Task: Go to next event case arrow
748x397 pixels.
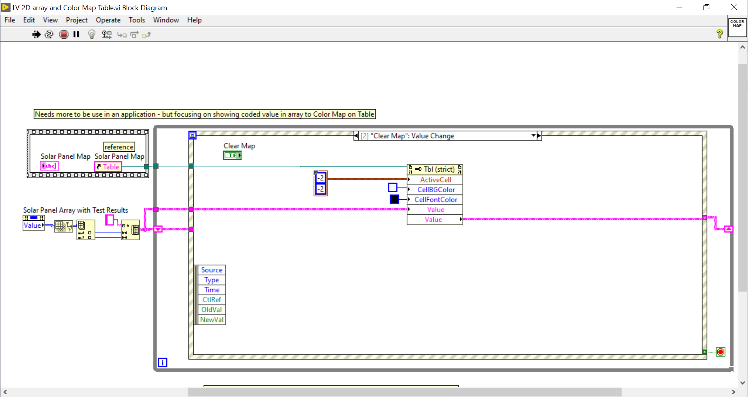Action: (539, 136)
